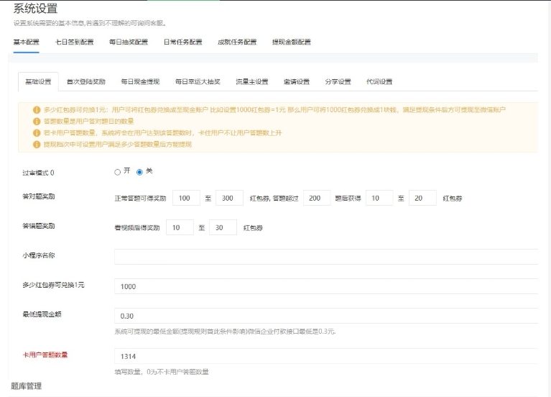
Task: Click the 答错题奖励 label
Action: (39, 226)
